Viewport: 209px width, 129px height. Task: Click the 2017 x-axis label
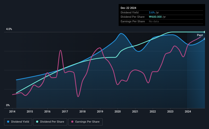click(65, 111)
